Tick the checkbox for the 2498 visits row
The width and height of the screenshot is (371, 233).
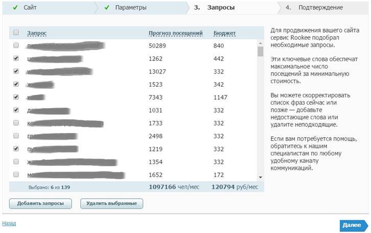[16, 136]
